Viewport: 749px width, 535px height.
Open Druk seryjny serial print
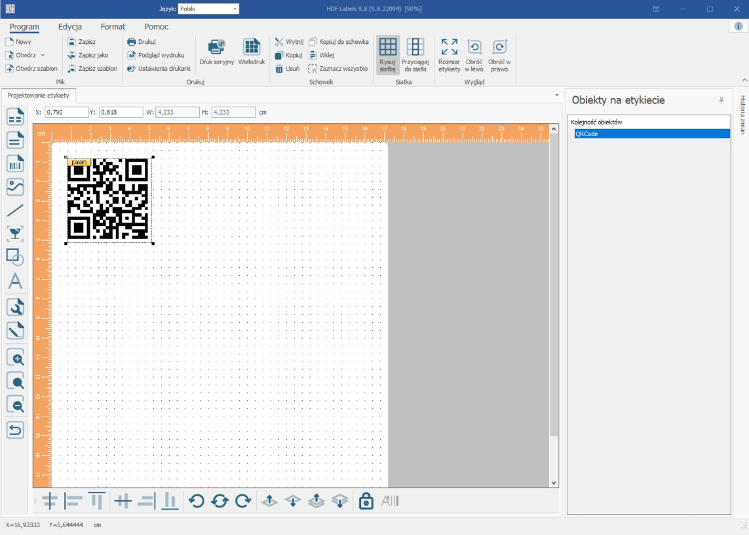(x=217, y=52)
